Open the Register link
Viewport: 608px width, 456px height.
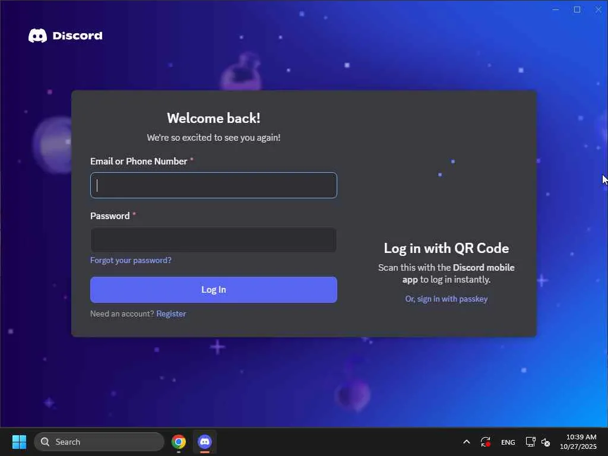point(171,313)
